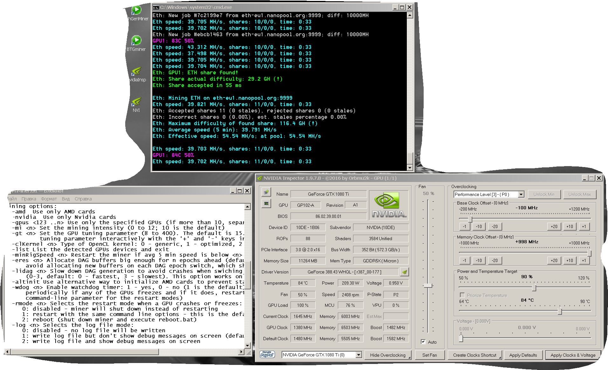Click Hide Overclocking button
Image resolution: width=608 pixels, height=370 pixels.
pos(388,355)
